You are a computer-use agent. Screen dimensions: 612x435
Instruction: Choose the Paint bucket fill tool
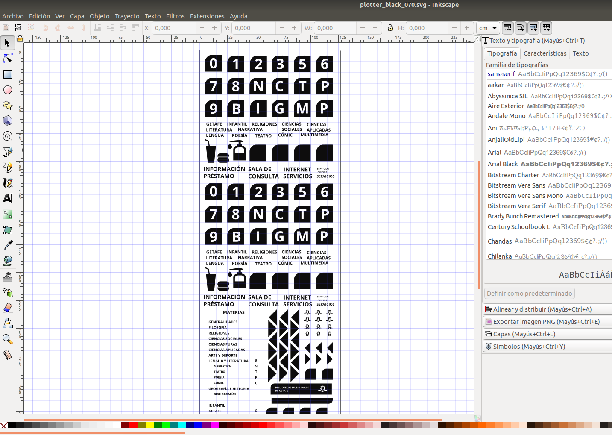click(x=7, y=261)
